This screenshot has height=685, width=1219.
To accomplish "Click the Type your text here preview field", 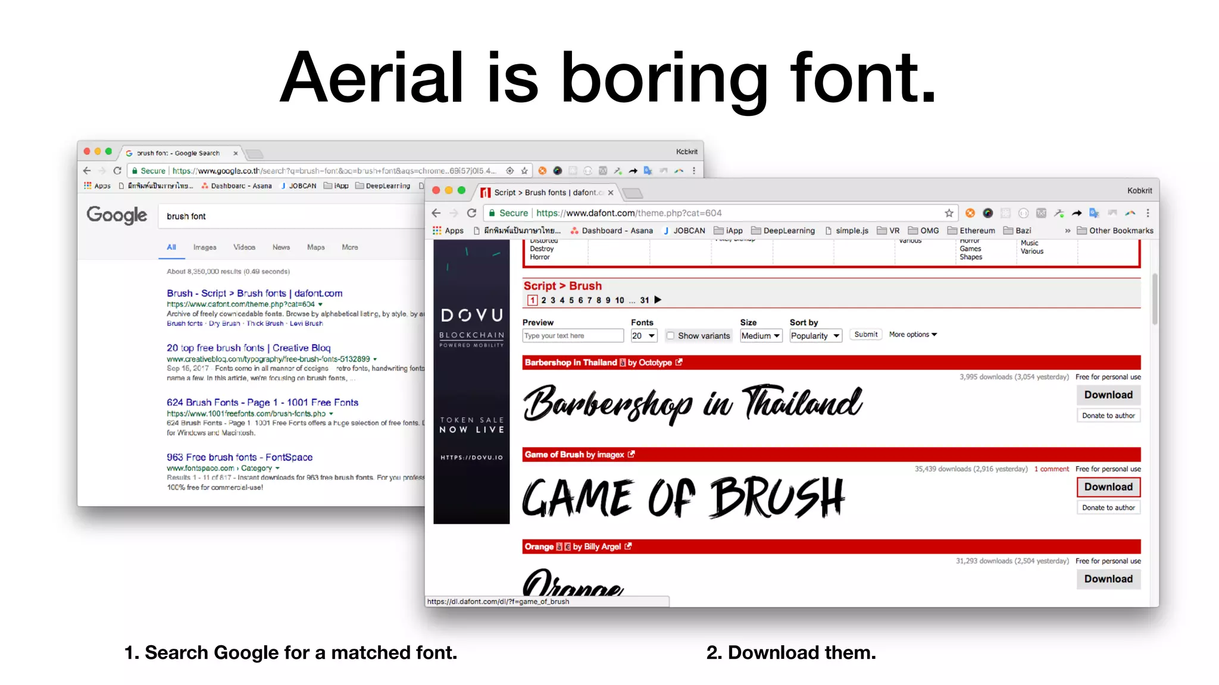I will [573, 335].
